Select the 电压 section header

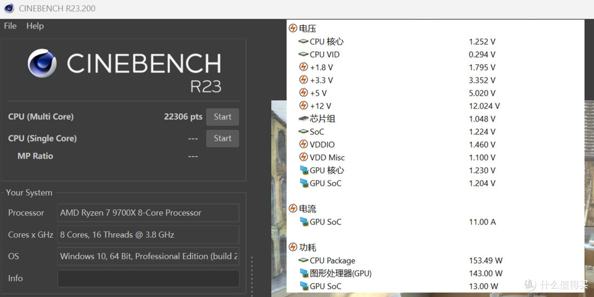click(x=307, y=29)
